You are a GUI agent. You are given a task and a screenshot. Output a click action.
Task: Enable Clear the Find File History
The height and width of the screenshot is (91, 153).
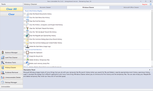pyautogui.click(x=25, y=21)
